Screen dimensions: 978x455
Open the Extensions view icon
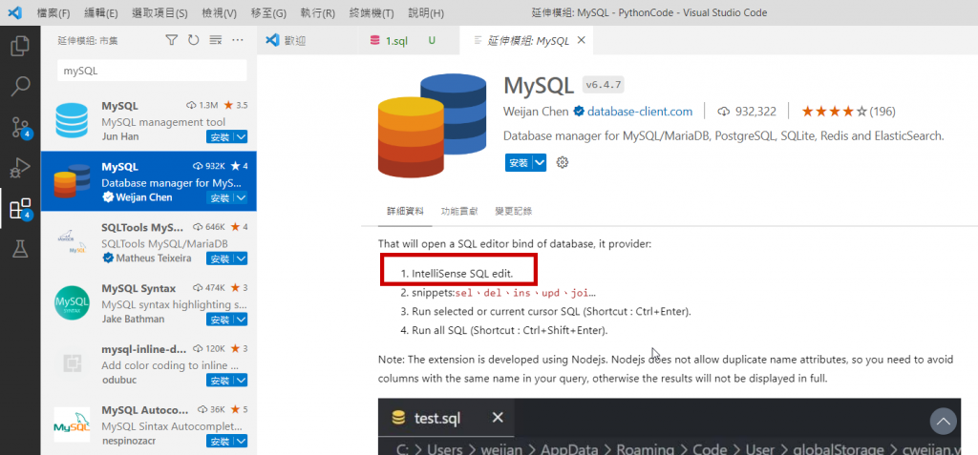[20, 209]
